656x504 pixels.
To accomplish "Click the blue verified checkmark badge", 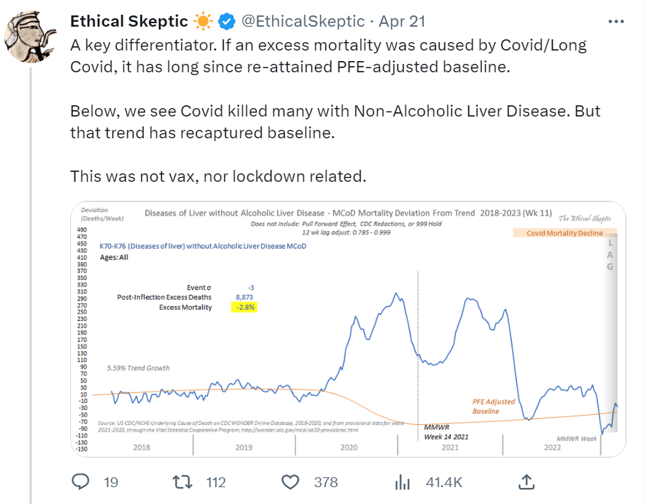I will (x=226, y=22).
